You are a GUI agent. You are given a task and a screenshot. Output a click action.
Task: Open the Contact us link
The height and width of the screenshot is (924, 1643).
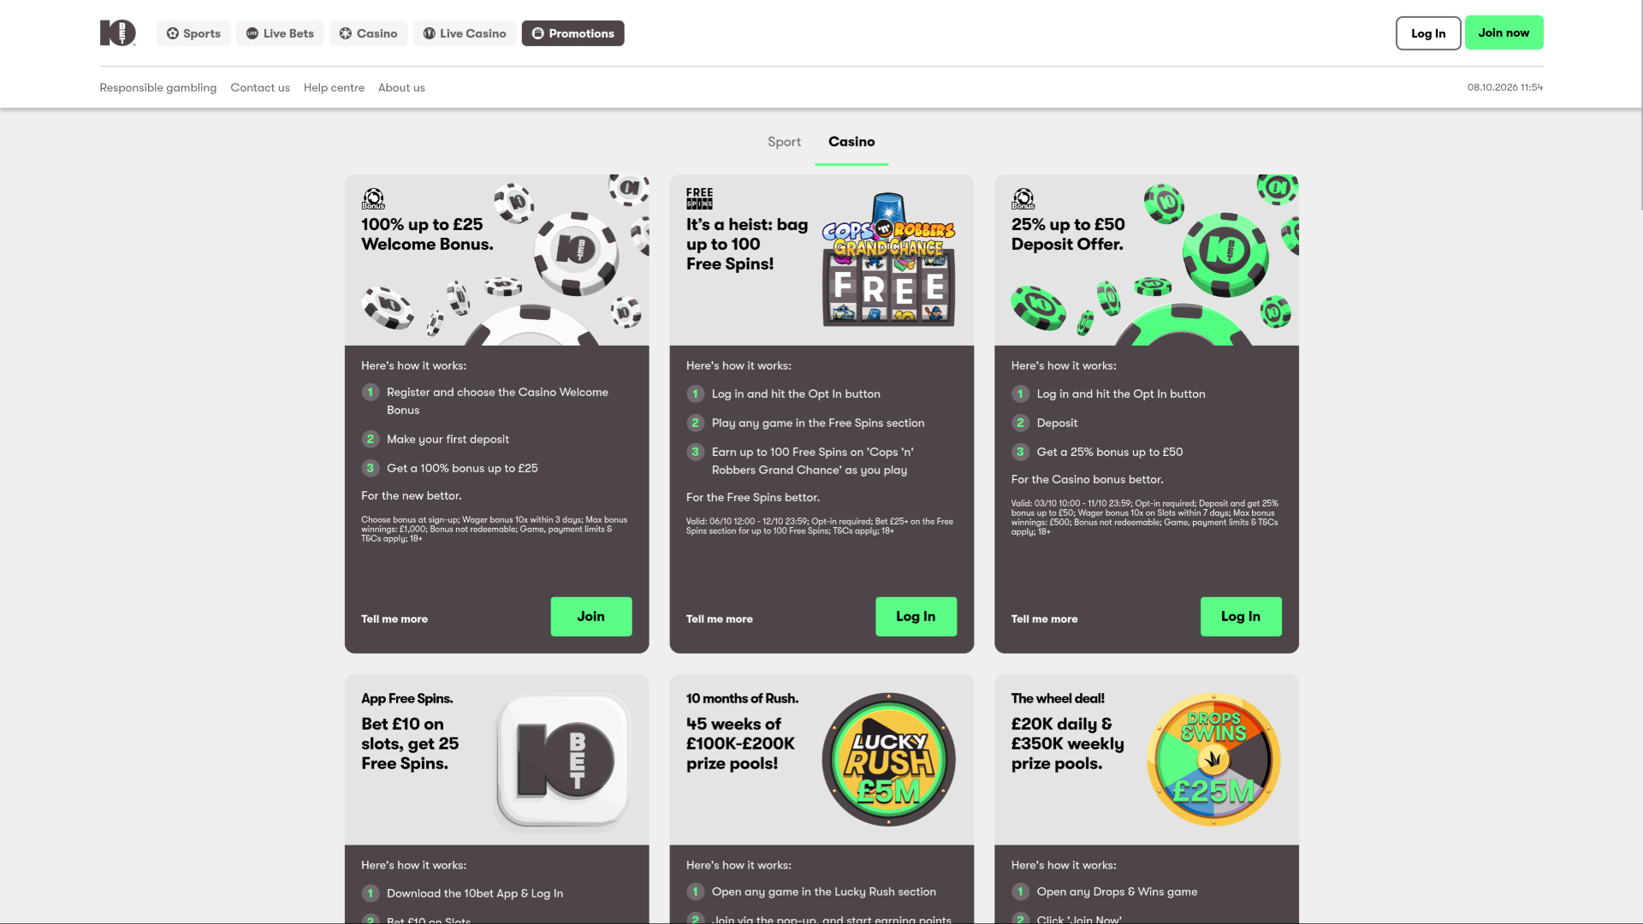260,87
